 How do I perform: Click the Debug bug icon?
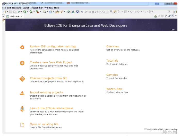click(19, 12)
